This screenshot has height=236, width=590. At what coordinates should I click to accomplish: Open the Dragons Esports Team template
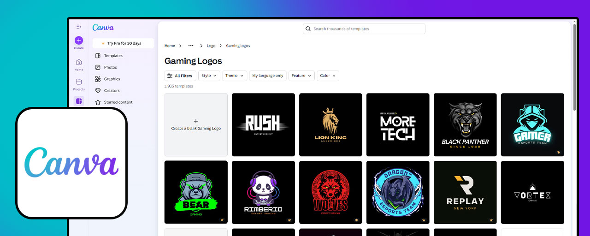(398, 192)
